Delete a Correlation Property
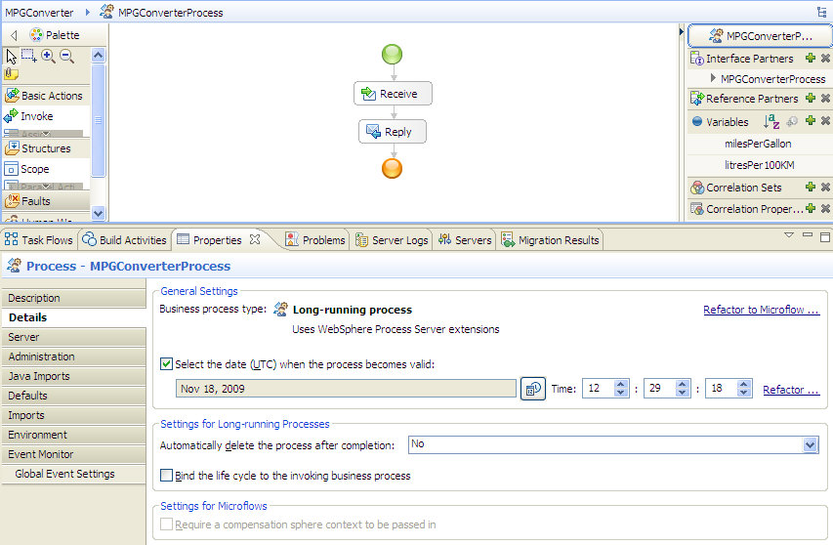 (825, 208)
